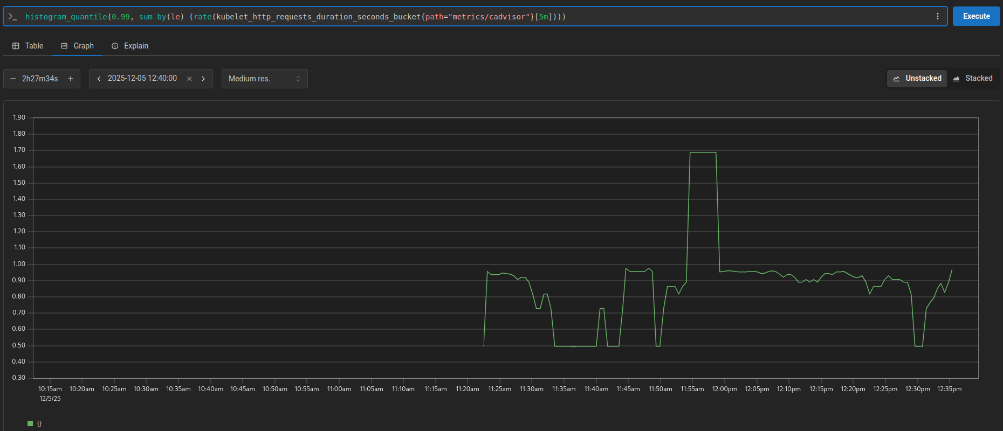Decrease time range with minus icon
Viewport: 1003px width, 431px height.
click(13, 79)
